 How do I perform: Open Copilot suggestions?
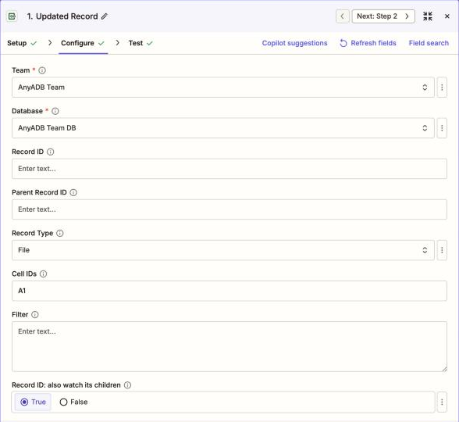294,43
